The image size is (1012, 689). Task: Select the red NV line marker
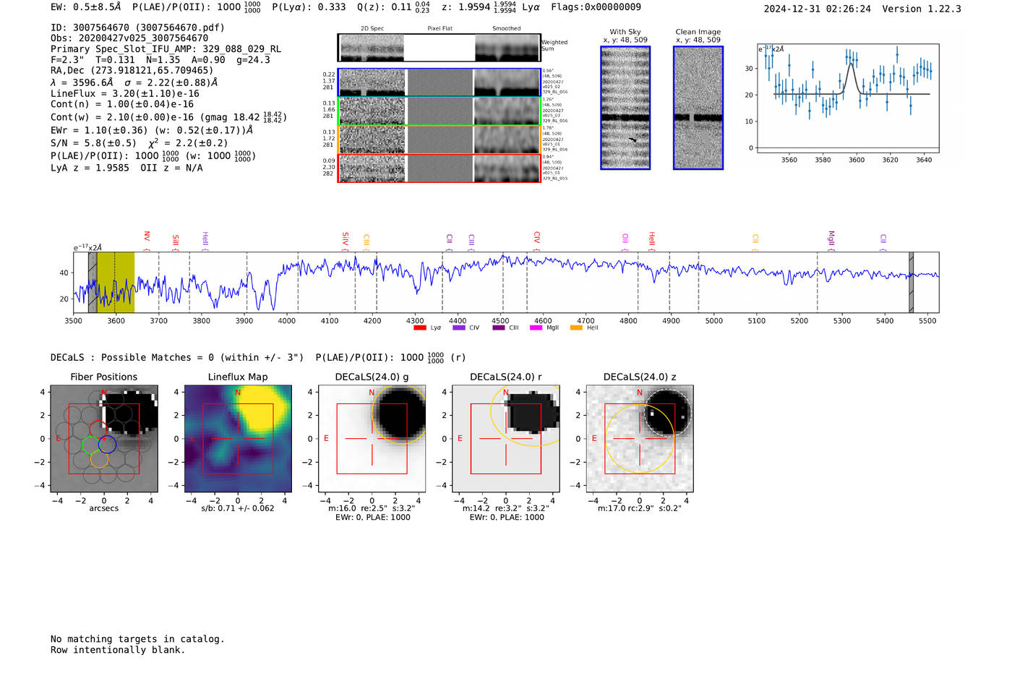pos(147,241)
